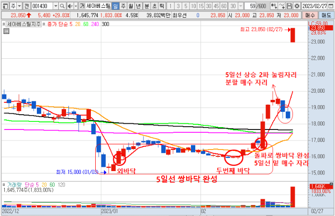Click the 세아베스틸 stock name box
Screen dimensions: 335x216
pos(98,6)
